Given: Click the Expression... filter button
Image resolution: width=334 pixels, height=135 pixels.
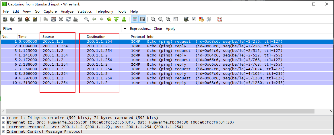Looking at the screenshot, I should (x=140, y=29).
